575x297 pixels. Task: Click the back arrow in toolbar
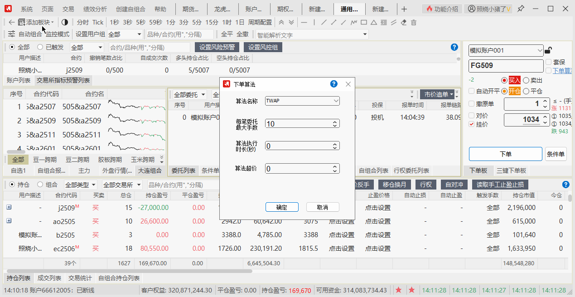click(x=11, y=22)
